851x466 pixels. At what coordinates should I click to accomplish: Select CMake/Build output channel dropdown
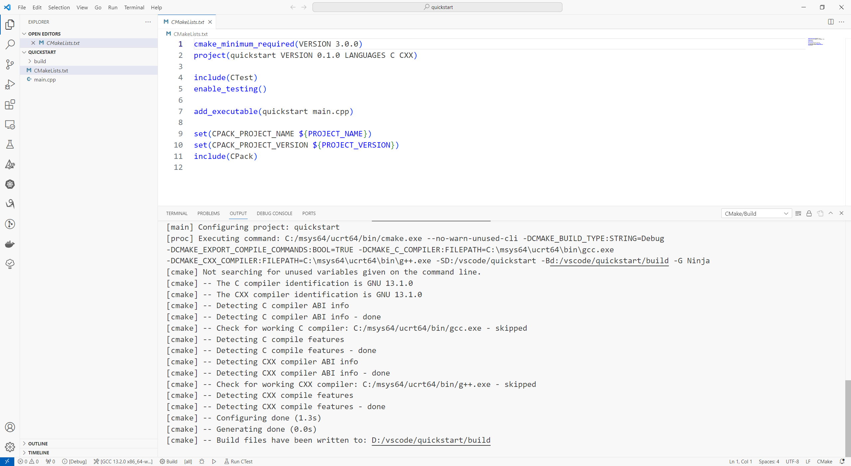[x=757, y=213]
